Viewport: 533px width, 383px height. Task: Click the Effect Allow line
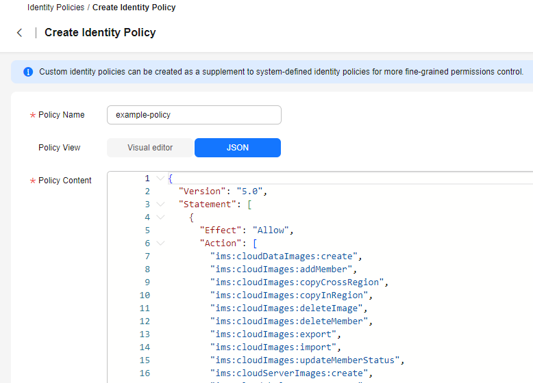click(247, 230)
